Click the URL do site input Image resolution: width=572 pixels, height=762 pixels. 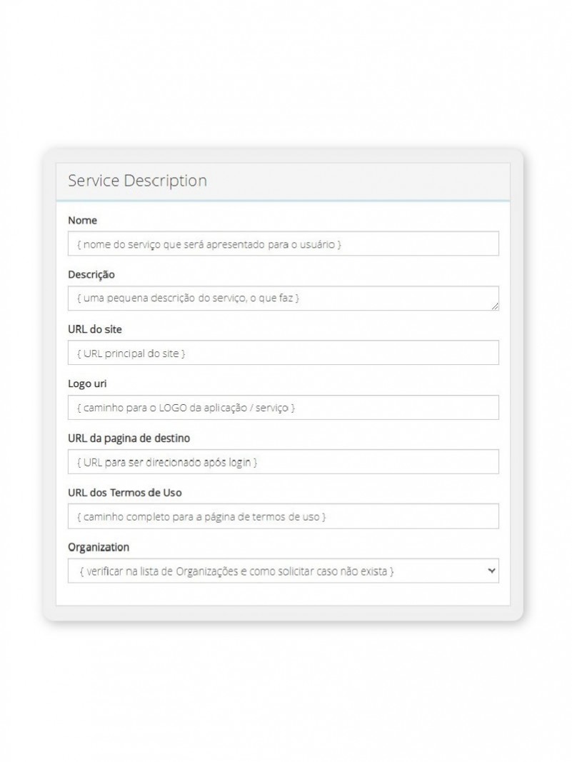point(283,353)
